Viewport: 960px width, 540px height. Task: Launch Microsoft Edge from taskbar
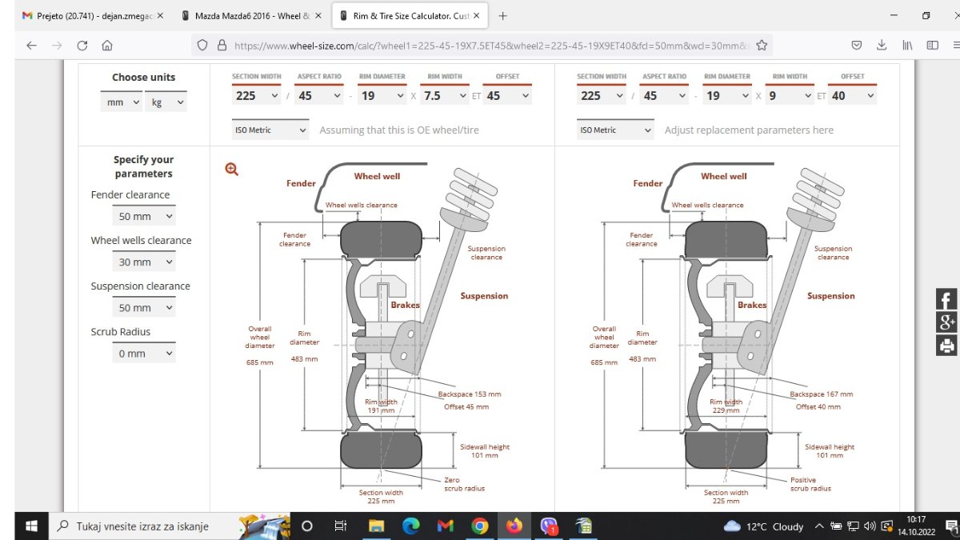(x=410, y=526)
